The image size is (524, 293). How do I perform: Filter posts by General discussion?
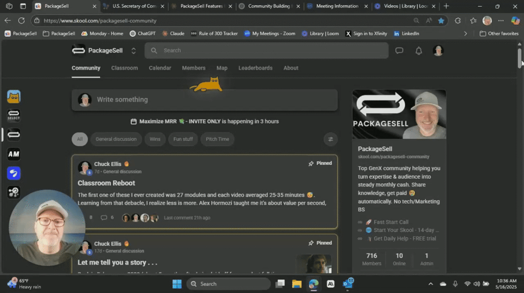click(116, 139)
